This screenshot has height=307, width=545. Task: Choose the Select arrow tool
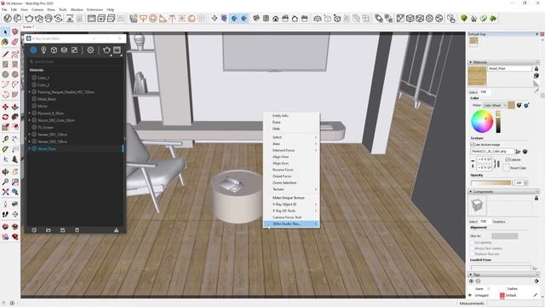tap(5, 32)
